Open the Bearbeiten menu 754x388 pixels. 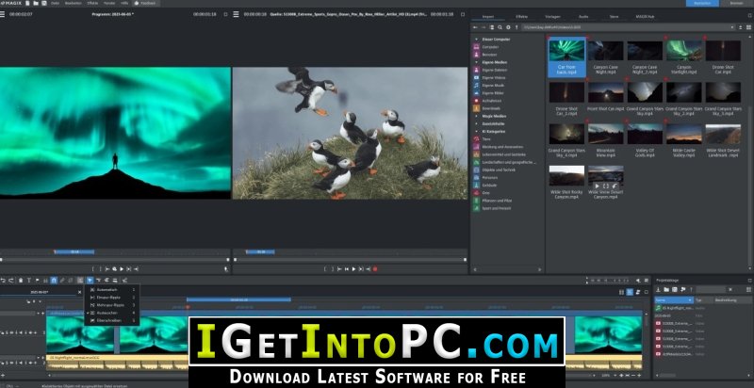click(x=74, y=4)
